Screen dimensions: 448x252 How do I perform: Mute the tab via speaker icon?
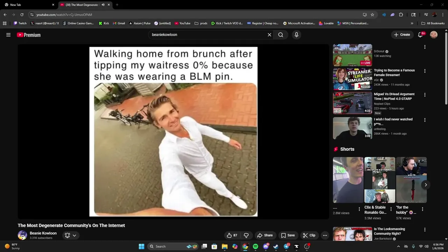[x=103, y=5]
